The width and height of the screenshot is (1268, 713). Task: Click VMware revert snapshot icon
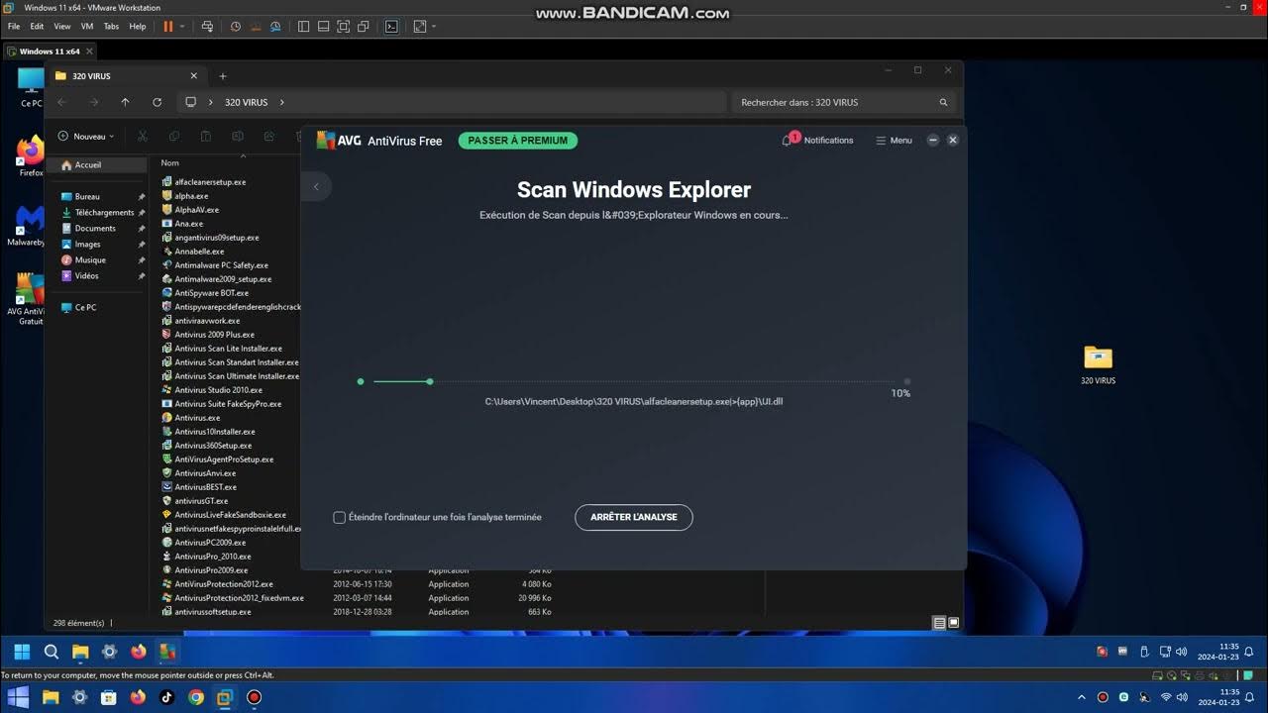coord(256,27)
